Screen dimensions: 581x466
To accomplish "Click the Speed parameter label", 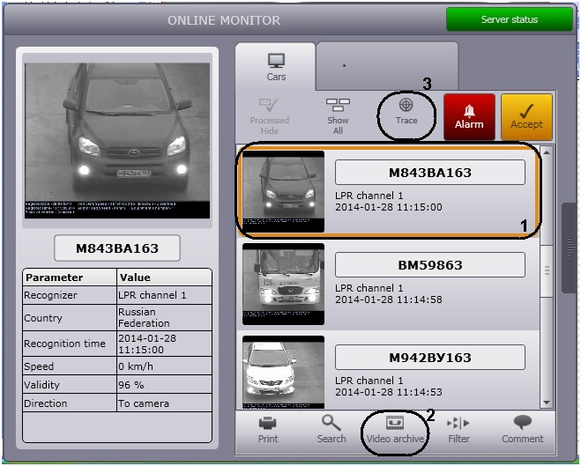I will click(39, 366).
